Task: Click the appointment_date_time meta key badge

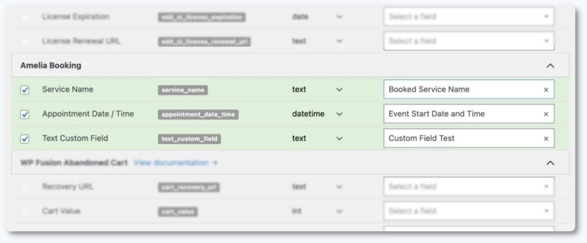Action: click(x=198, y=114)
